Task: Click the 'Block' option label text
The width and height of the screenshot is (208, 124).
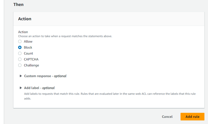Action: tap(28, 48)
